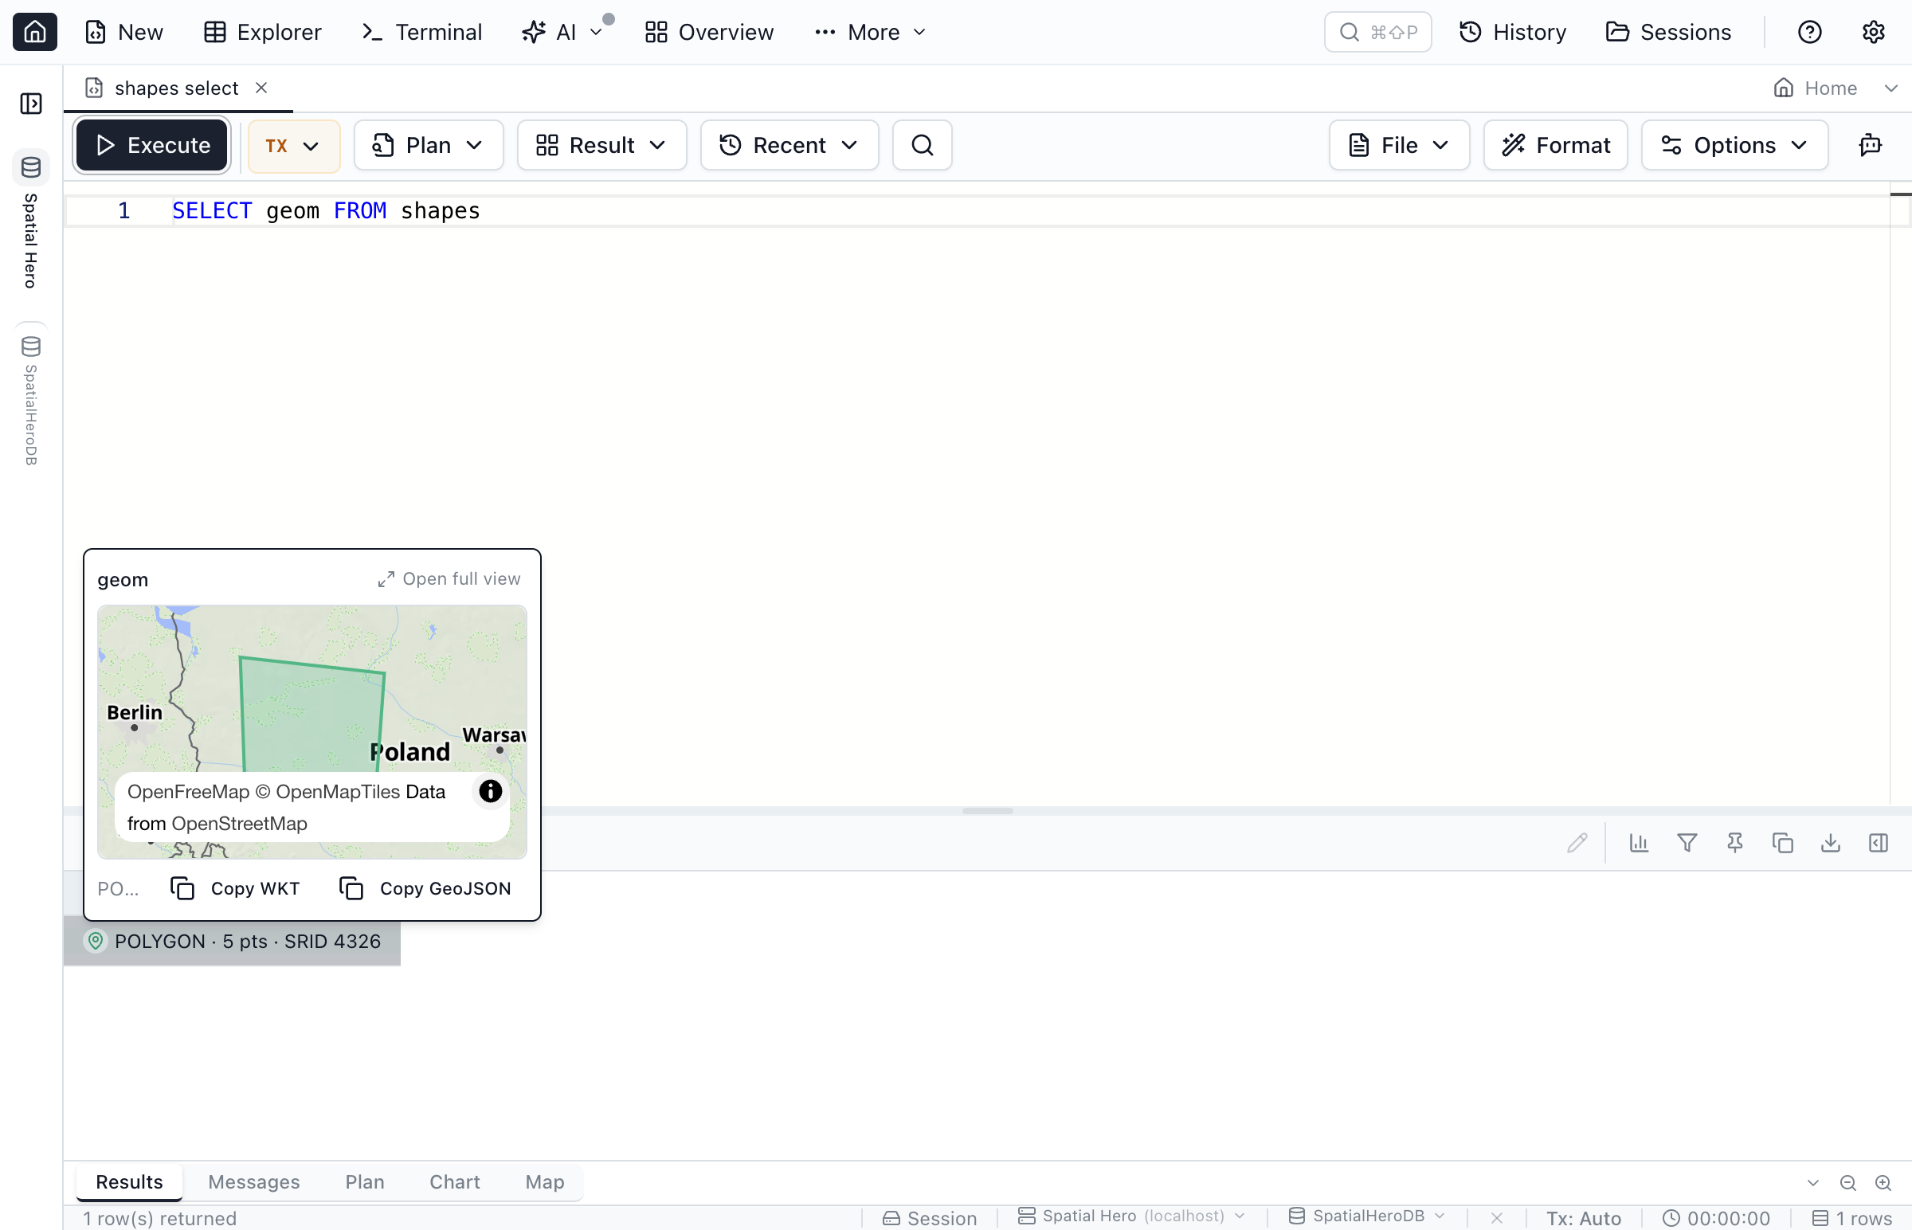The image size is (1912, 1230).
Task: Close the shapes select tab
Action: click(261, 87)
